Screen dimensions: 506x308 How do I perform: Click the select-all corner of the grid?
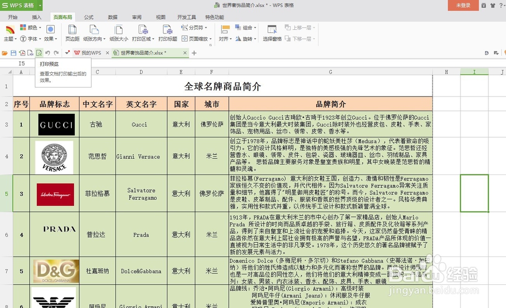pos(7,72)
